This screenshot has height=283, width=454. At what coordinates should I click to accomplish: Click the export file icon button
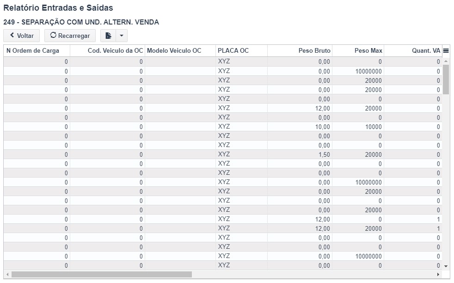point(108,36)
